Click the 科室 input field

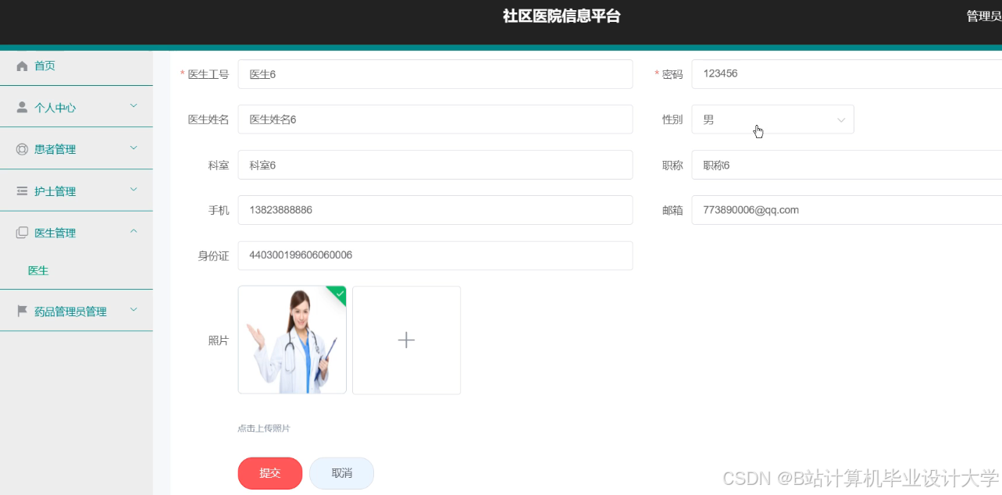(435, 165)
